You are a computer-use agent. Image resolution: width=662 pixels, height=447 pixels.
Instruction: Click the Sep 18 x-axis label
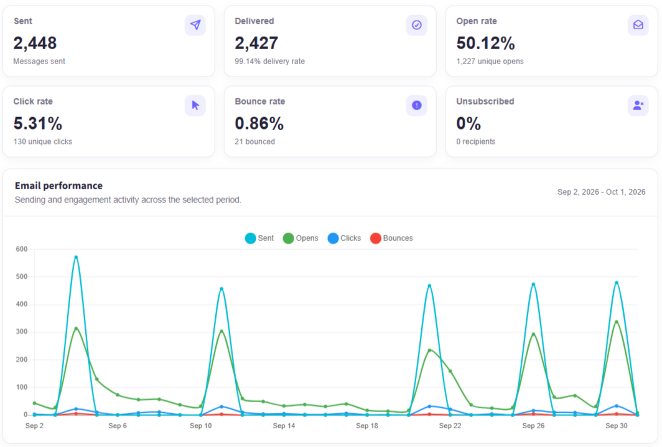point(367,426)
